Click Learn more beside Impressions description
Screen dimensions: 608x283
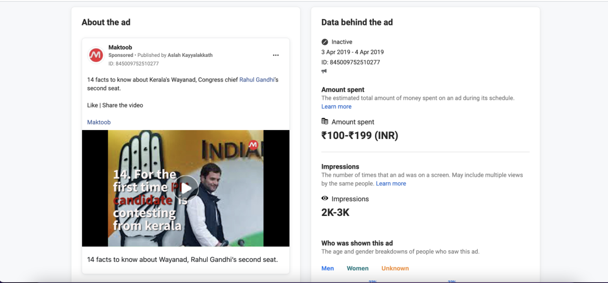tap(391, 184)
